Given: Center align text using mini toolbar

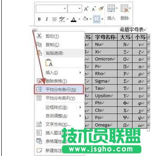Looking at the screenshot, I should tap(54, 19).
